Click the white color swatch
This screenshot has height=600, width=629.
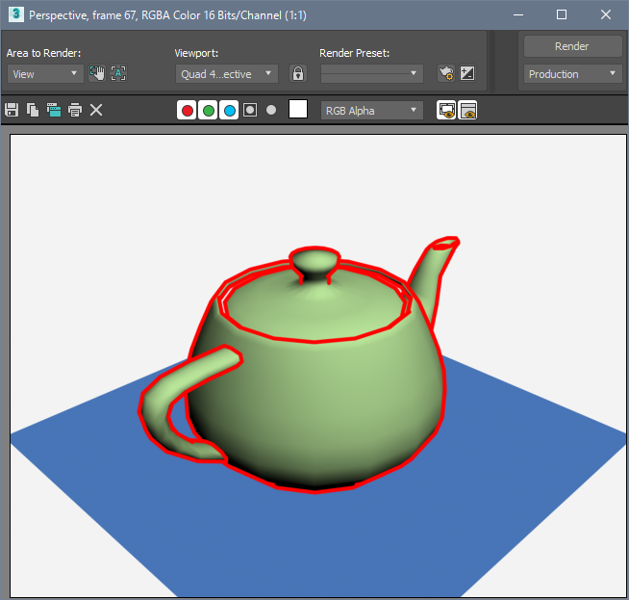(298, 110)
